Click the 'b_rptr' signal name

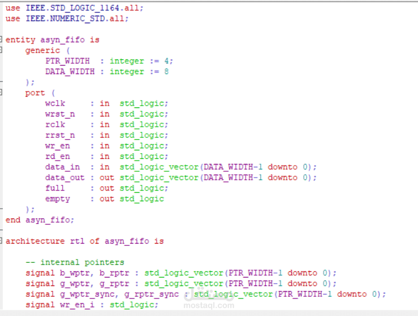(114, 273)
